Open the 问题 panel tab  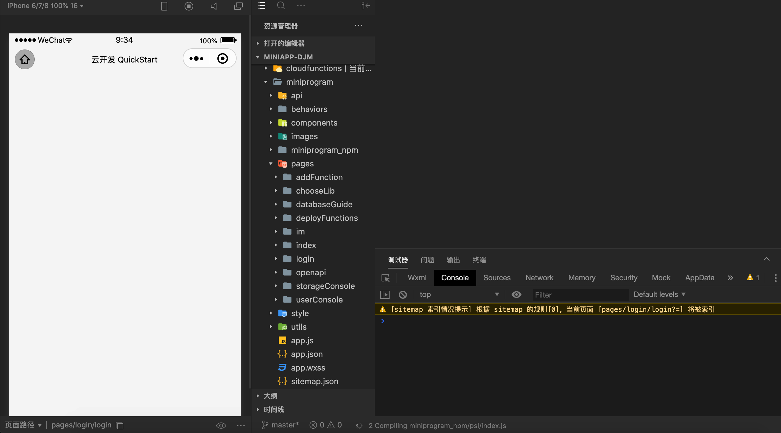(427, 260)
